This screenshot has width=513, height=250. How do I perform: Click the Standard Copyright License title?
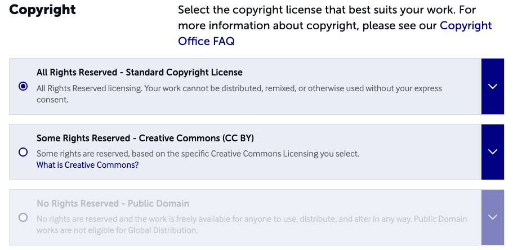[x=139, y=73]
